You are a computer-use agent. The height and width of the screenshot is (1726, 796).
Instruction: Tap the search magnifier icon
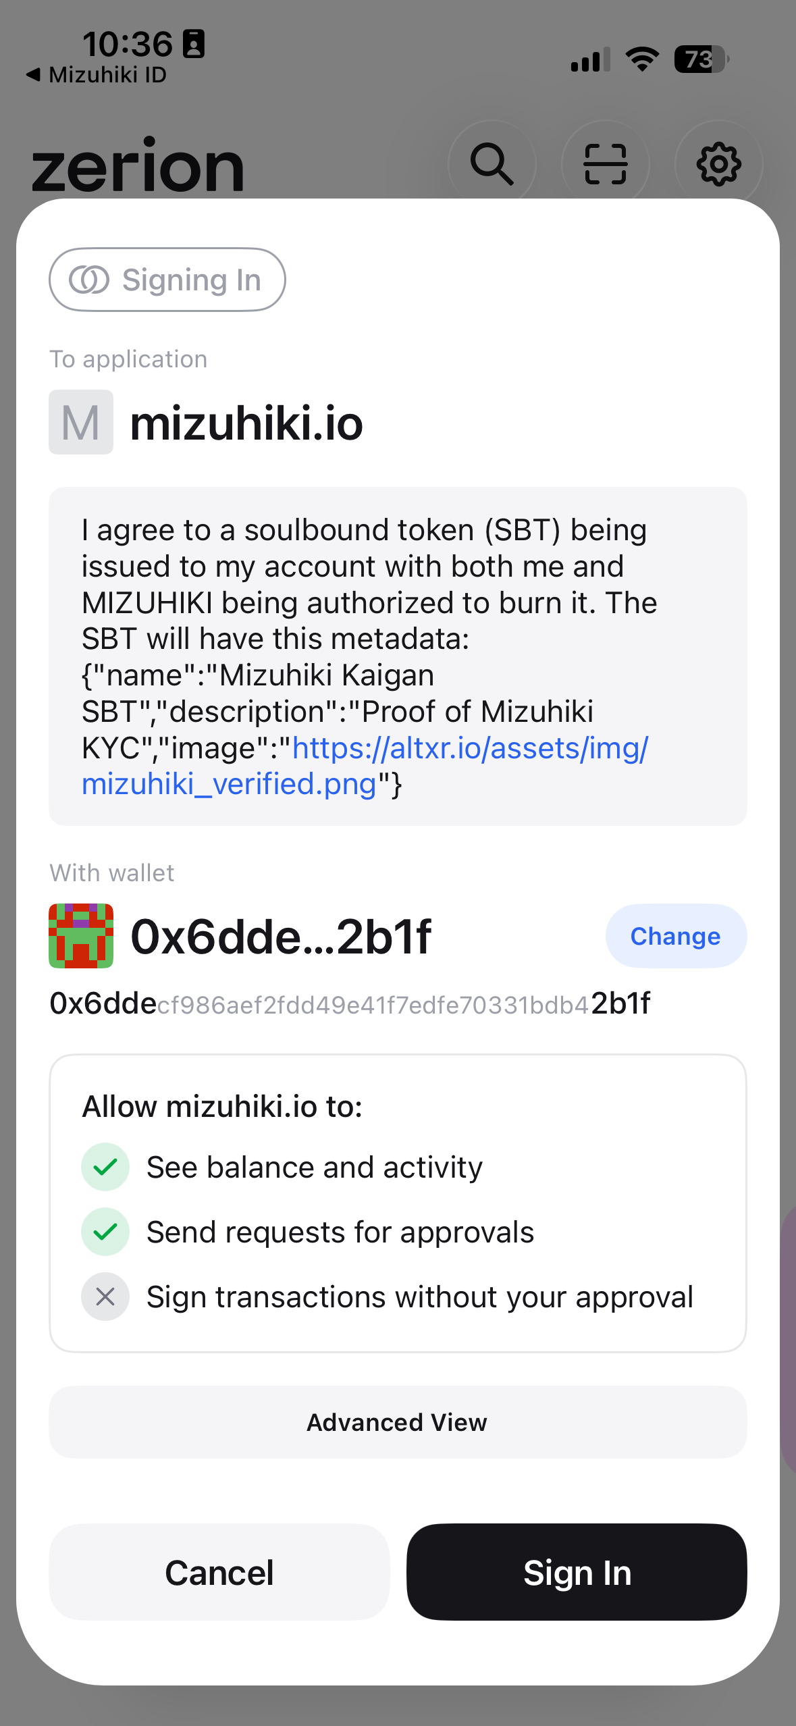492,164
